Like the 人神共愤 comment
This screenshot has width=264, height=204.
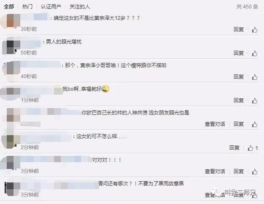[x=255, y=125]
